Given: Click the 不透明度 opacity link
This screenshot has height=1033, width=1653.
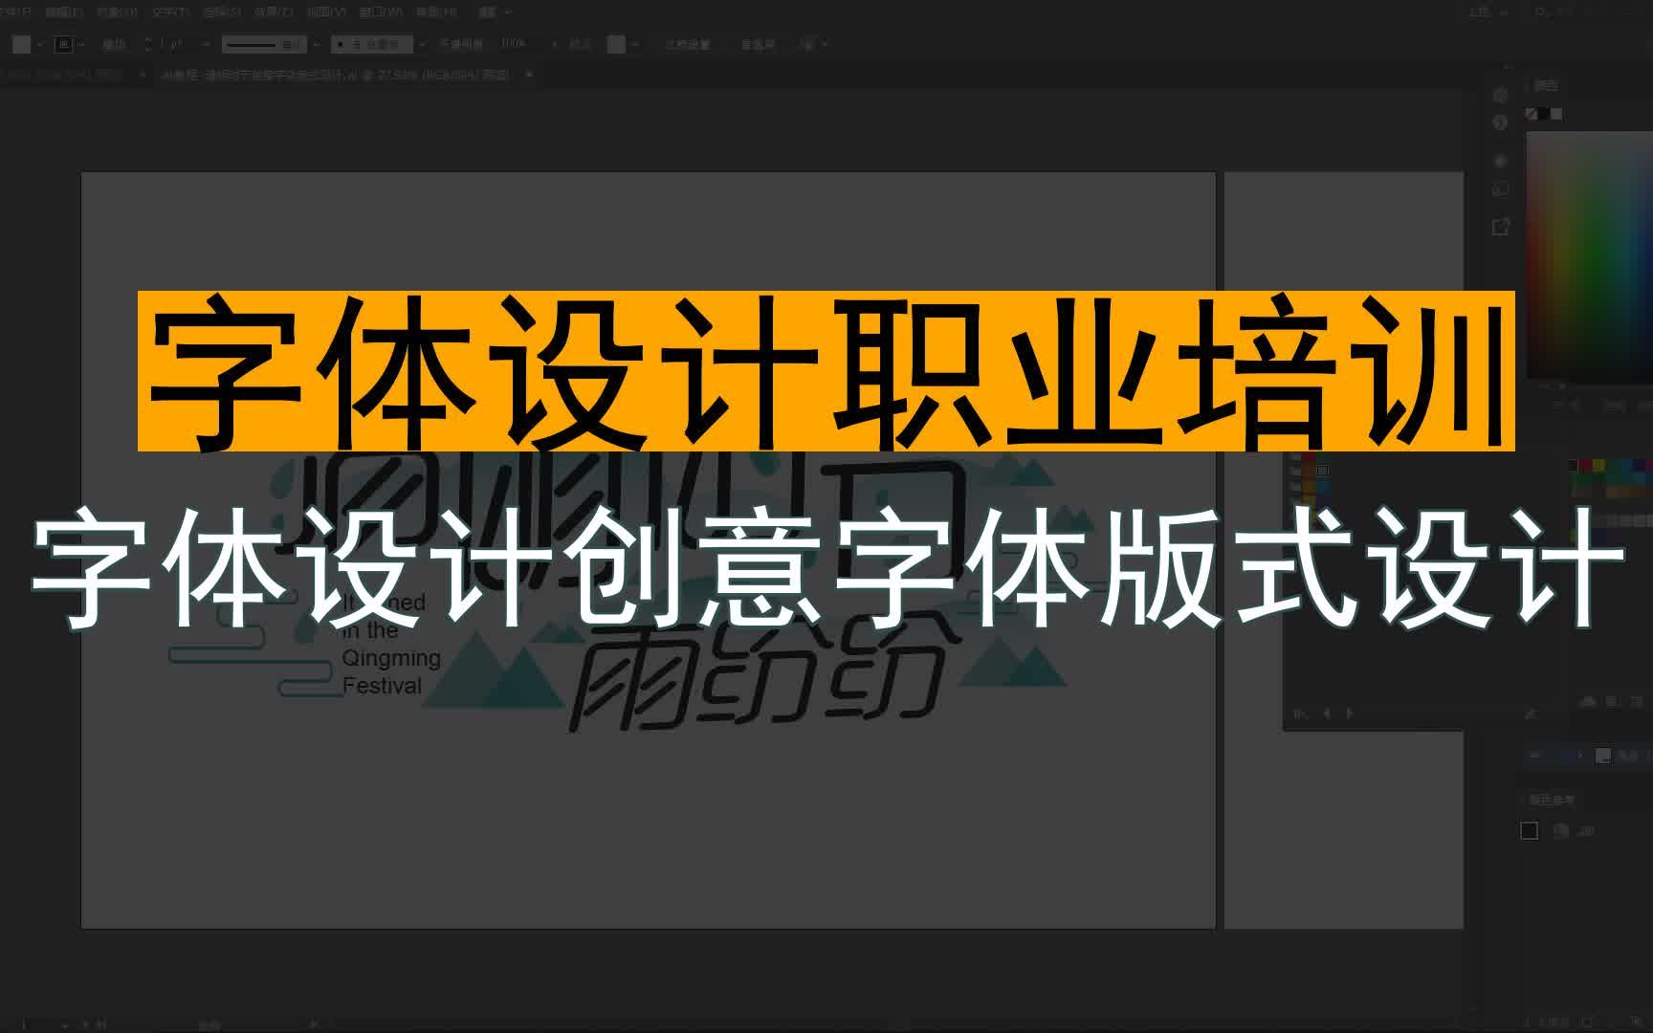Looking at the screenshot, I should [x=460, y=44].
